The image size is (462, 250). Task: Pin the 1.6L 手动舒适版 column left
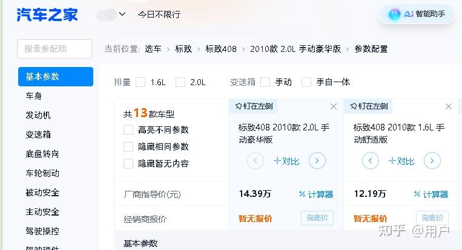[x=368, y=106]
